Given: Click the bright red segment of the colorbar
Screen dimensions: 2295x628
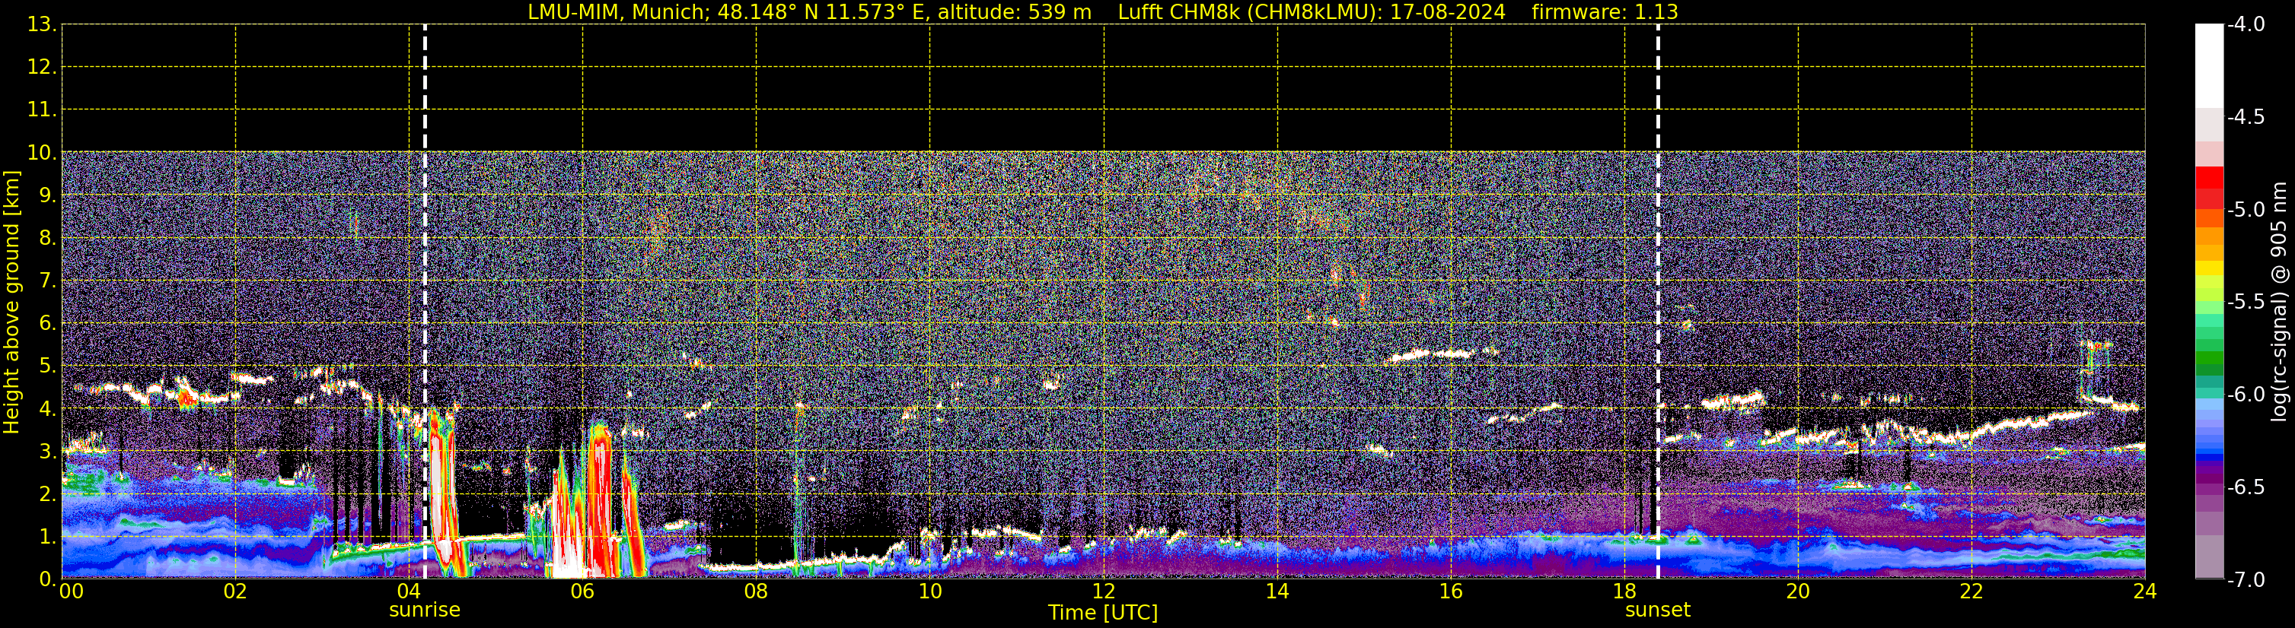Looking at the screenshot, I should click(2210, 177).
